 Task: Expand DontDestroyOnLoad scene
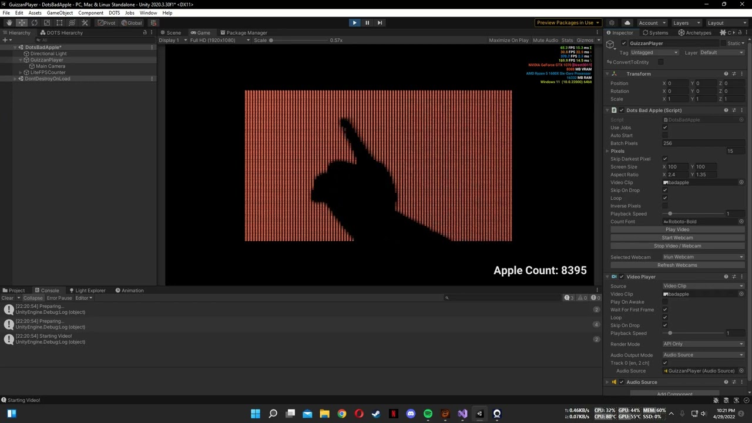tap(15, 79)
